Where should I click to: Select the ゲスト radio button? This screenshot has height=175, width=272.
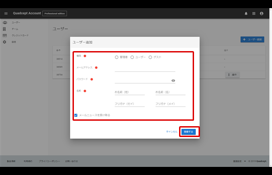[x=150, y=57]
